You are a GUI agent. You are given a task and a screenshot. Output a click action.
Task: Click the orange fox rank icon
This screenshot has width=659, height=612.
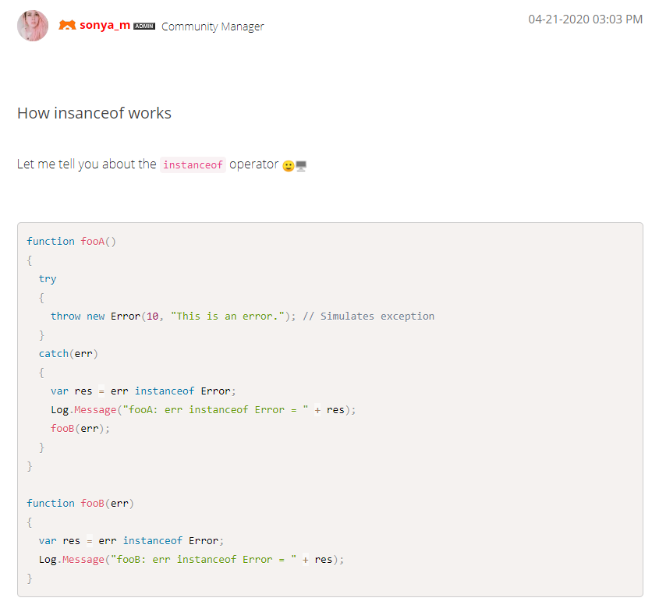click(68, 26)
